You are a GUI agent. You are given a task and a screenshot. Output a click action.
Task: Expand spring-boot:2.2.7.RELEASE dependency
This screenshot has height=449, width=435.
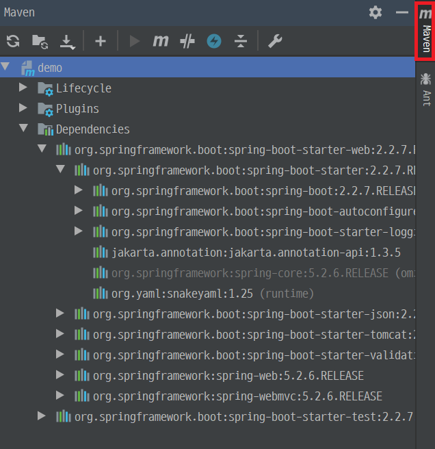coord(78,190)
